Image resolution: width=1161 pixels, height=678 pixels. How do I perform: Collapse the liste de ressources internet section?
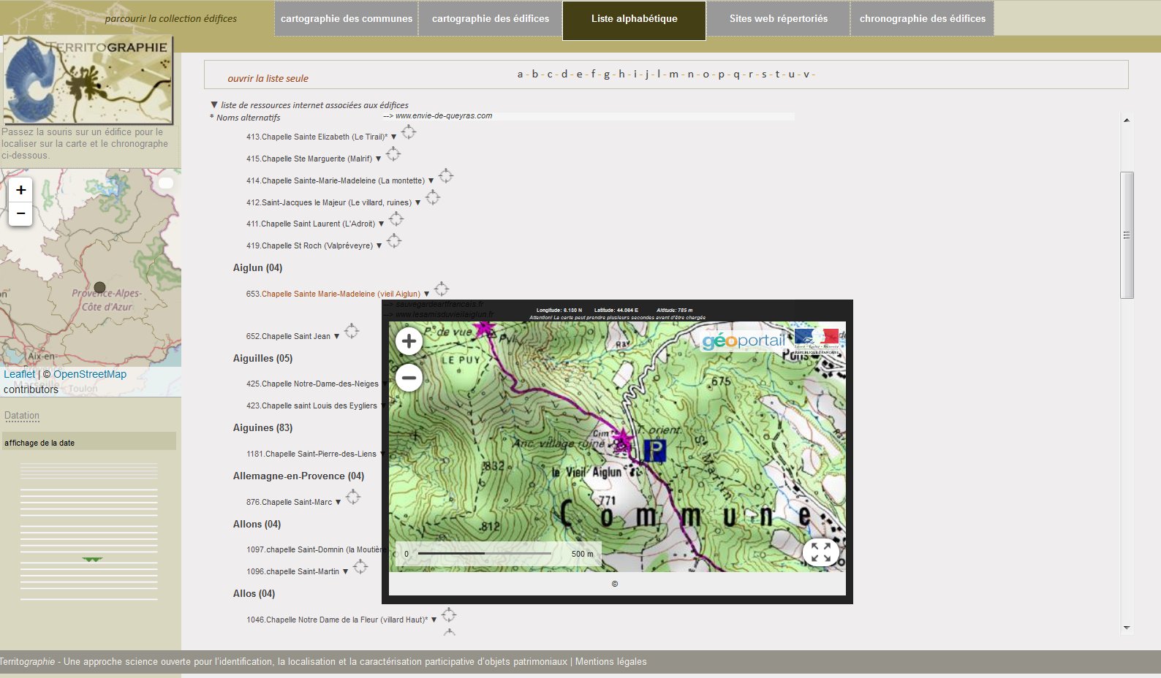pos(214,104)
